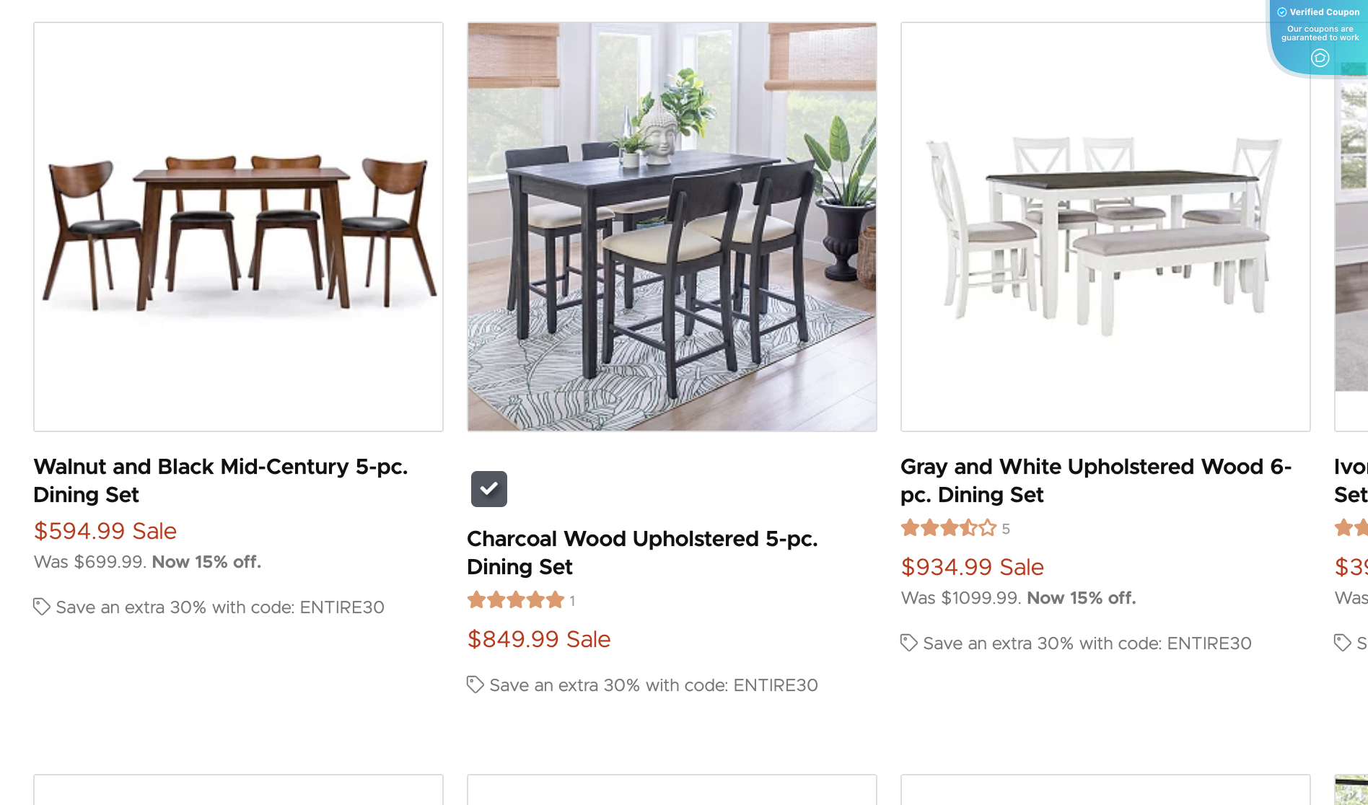Uncheck the checkbox above Charcoal Wood Dining Set
The height and width of the screenshot is (805, 1368).
pos(489,489)
